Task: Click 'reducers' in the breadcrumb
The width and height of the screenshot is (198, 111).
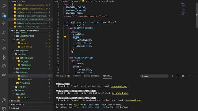Action: click(75, 1)
